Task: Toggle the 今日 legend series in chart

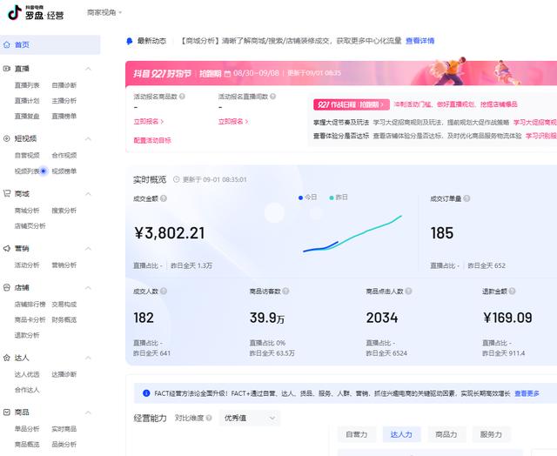Action: tap(308, 198)
